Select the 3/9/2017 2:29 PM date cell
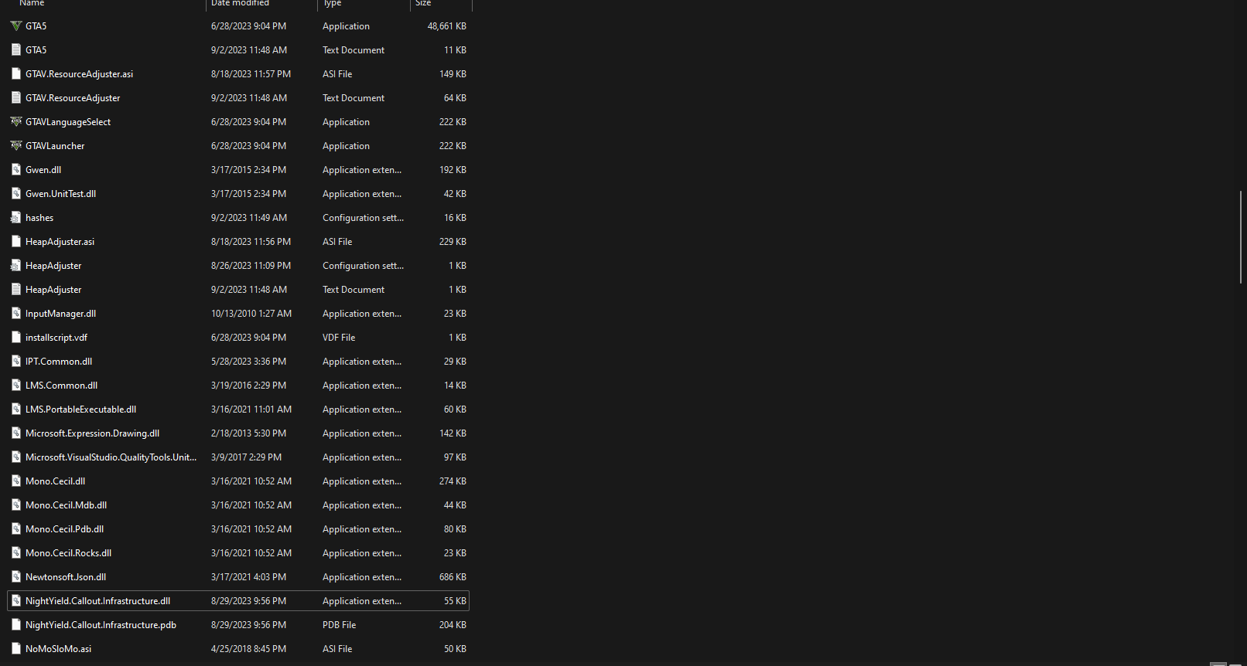1247x666 pixels. point(246,457)
